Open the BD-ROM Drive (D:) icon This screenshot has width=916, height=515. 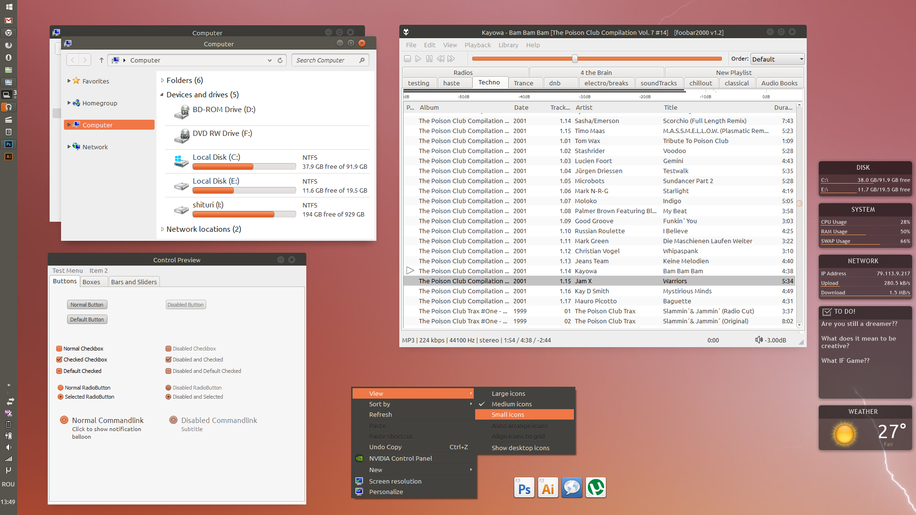(x=182, y=113)
